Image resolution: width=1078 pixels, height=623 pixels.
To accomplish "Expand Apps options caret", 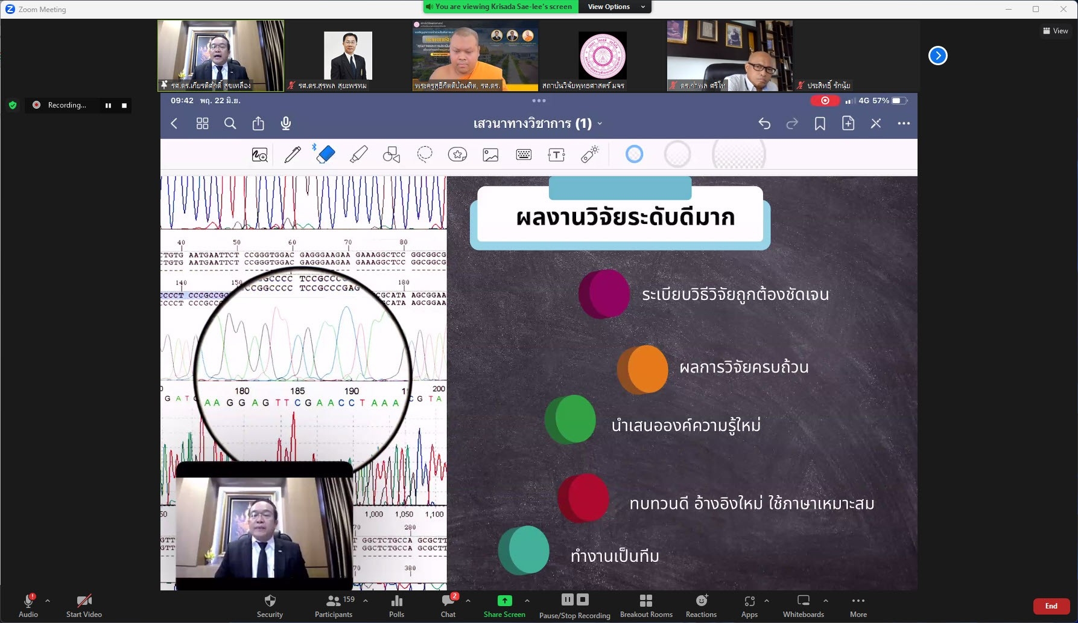I will pos(767,601).
